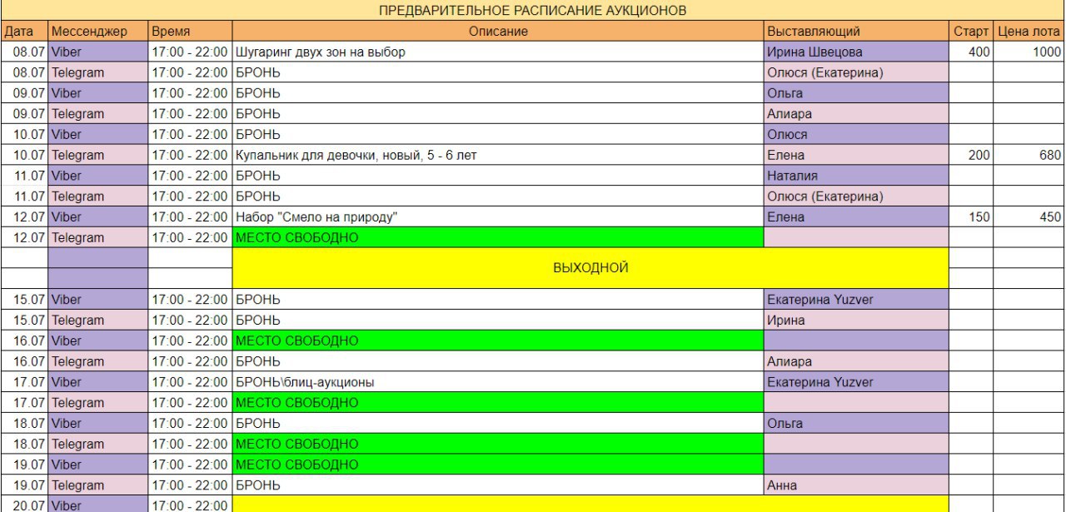Select the 'Цена лота' column header
This screenshot has height=512, width=1066.
tap(1029, 32)
